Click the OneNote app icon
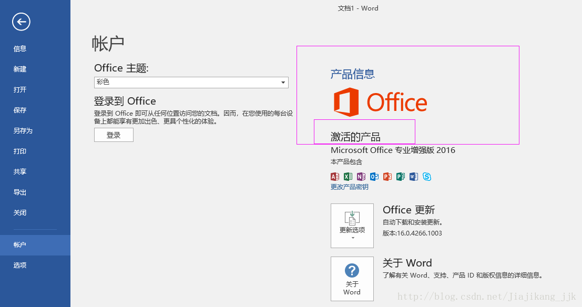The height and width of the screenshot is (307, 582). (361, 177)
